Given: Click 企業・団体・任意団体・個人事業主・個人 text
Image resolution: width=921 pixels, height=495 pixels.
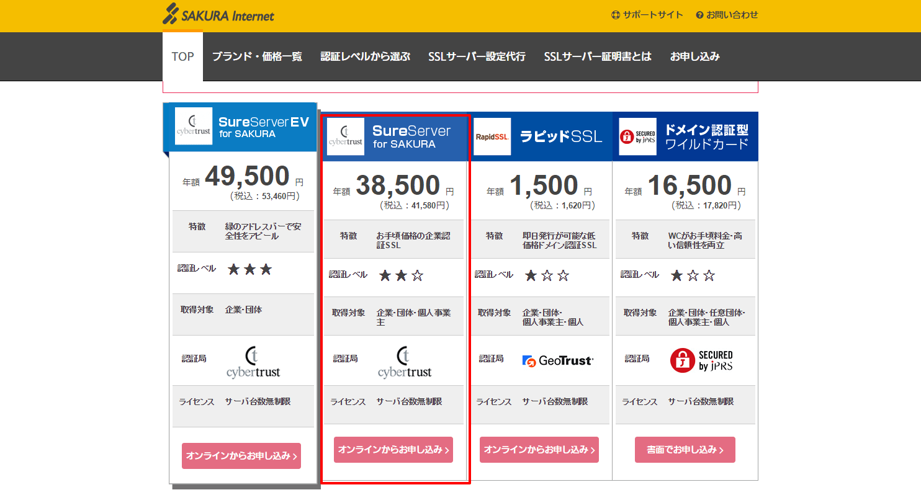Looking at the screenshot, I should [707, 318].
